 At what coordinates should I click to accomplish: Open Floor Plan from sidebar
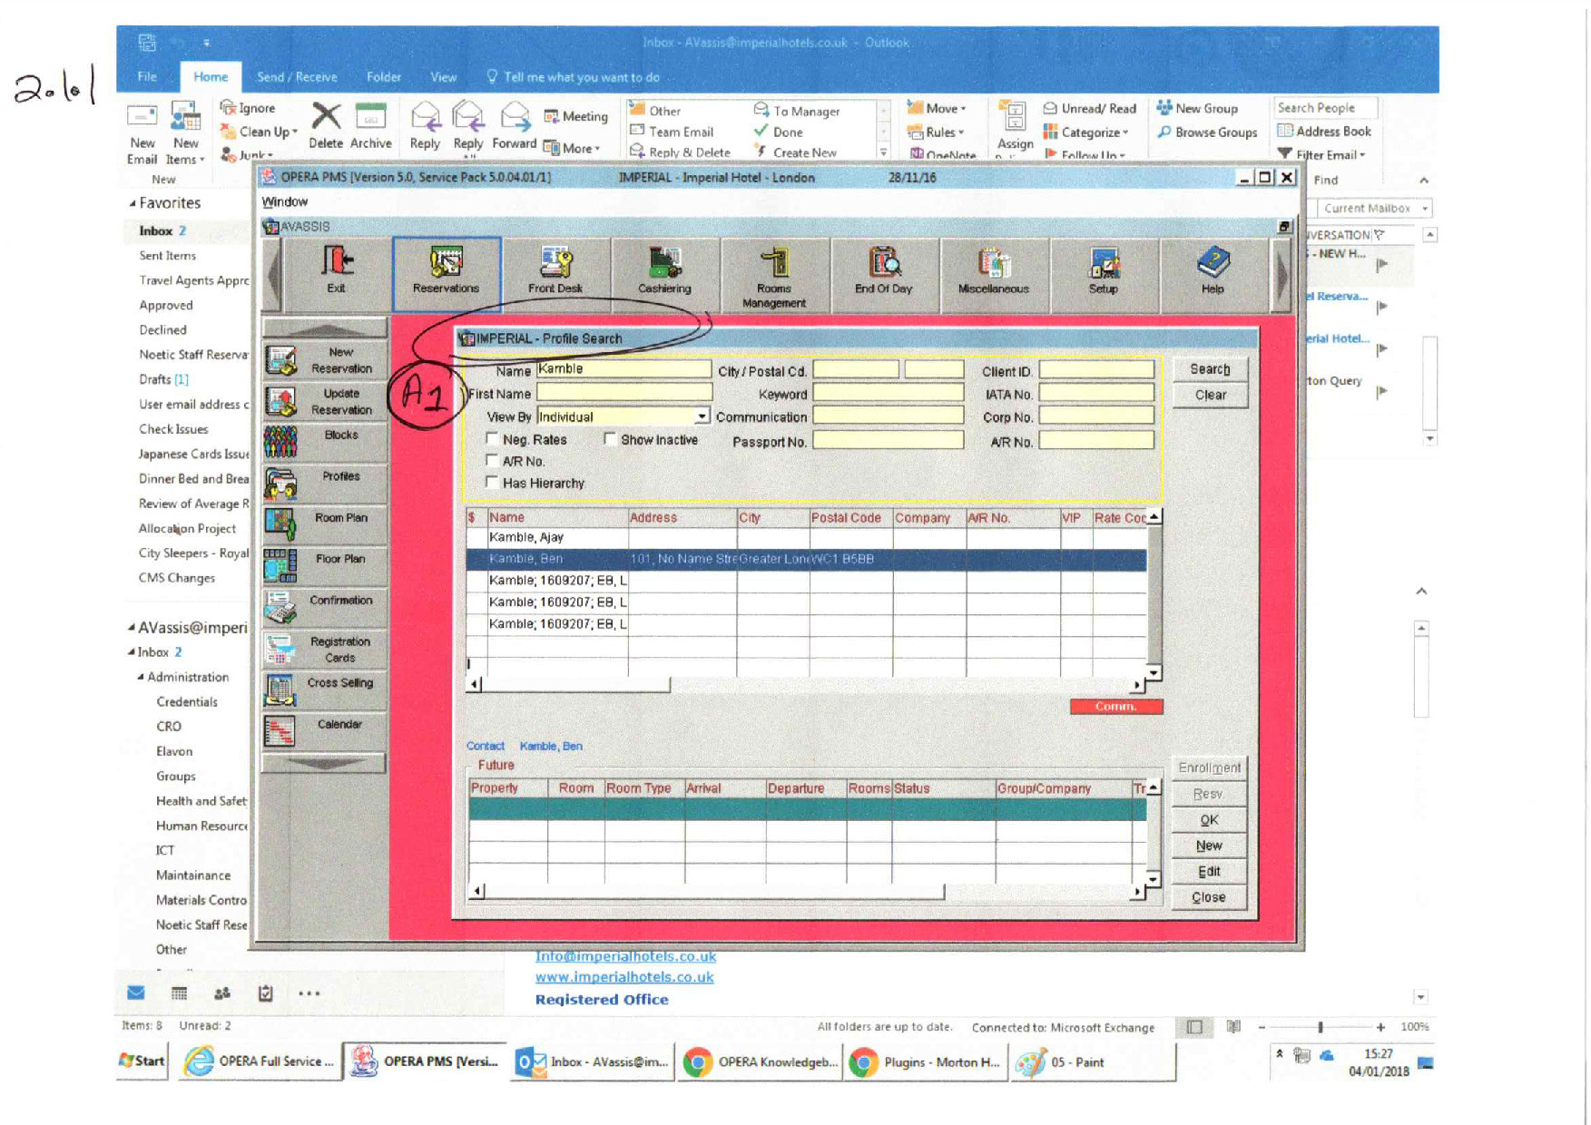click(325, 566)
